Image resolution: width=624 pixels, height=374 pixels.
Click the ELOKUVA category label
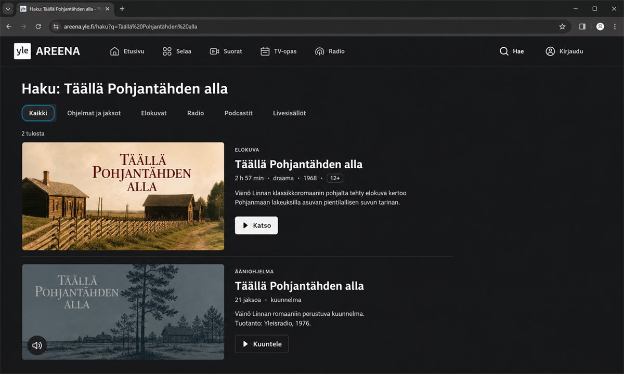(x=247, y=150)
